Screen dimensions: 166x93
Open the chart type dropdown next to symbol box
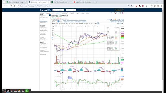(x=61, y=21)
